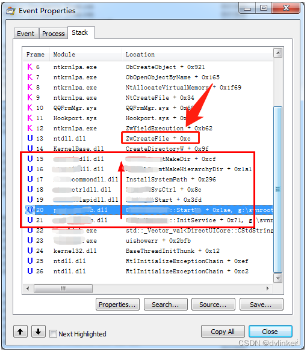
Task: Click the kernel K icon for frame 6
Action: pos(30,67)
